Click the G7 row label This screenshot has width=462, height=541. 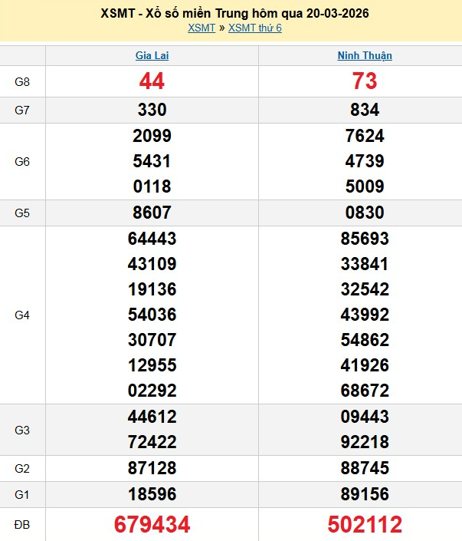coord(22,111)
